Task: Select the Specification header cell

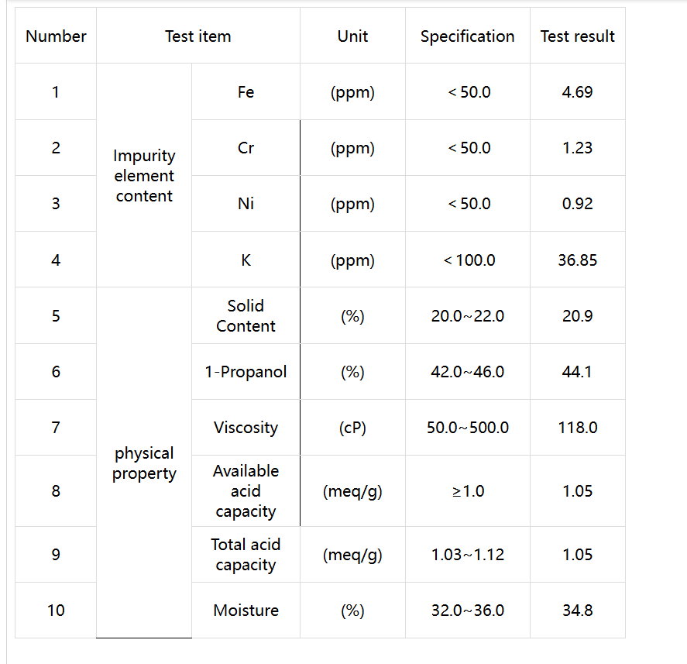Action: coord(468,36)
